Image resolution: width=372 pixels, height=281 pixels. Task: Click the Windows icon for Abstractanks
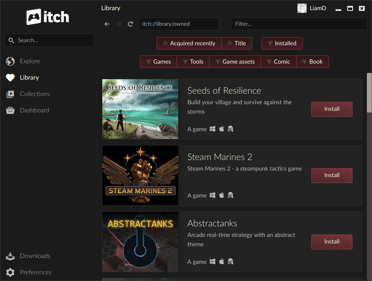pos(213,261)
